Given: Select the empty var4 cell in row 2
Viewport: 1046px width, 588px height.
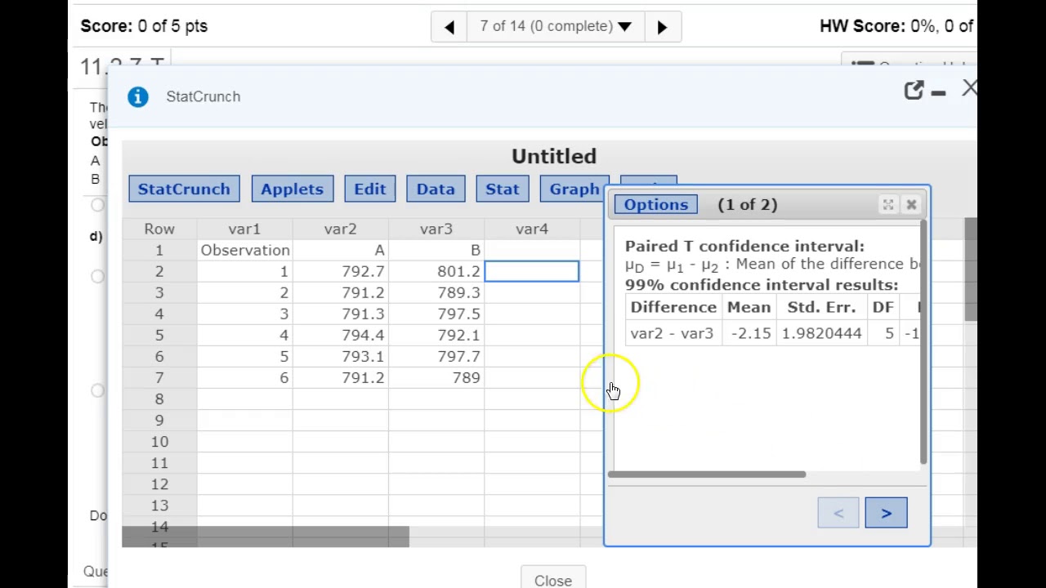Looking at the screenshot, I should (x=532, y=271).
